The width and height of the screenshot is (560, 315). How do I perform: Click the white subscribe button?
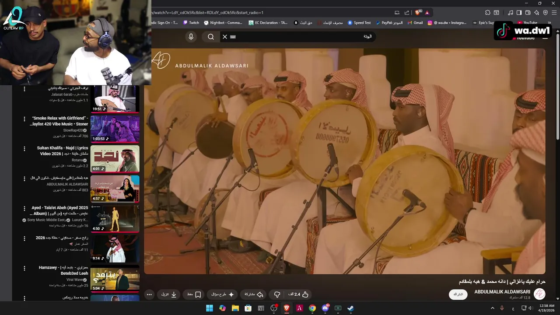(x=458, y=294)
